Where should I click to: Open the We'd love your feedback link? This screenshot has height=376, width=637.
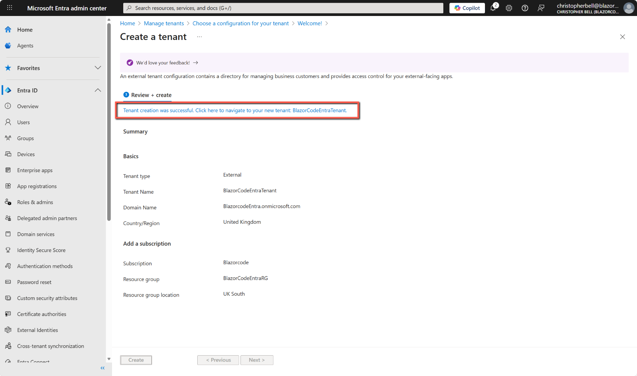click(163, 63)
